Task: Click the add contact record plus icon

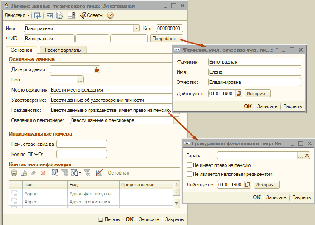Action: click(14, 173)
